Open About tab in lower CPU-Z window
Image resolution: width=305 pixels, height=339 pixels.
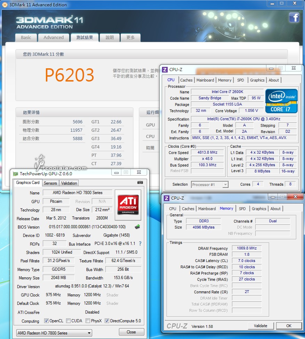coord(275,209)
